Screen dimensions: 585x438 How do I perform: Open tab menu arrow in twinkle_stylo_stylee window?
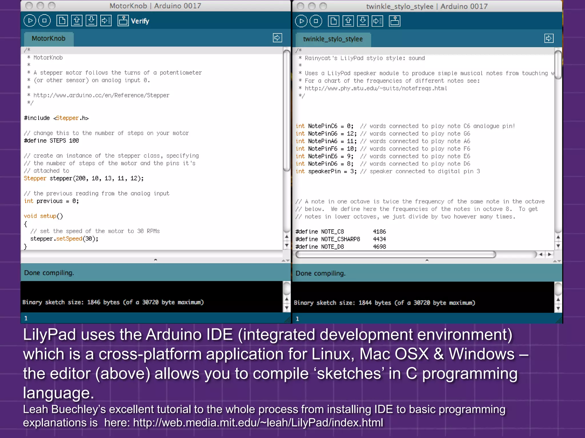click(x=549, y=38)
